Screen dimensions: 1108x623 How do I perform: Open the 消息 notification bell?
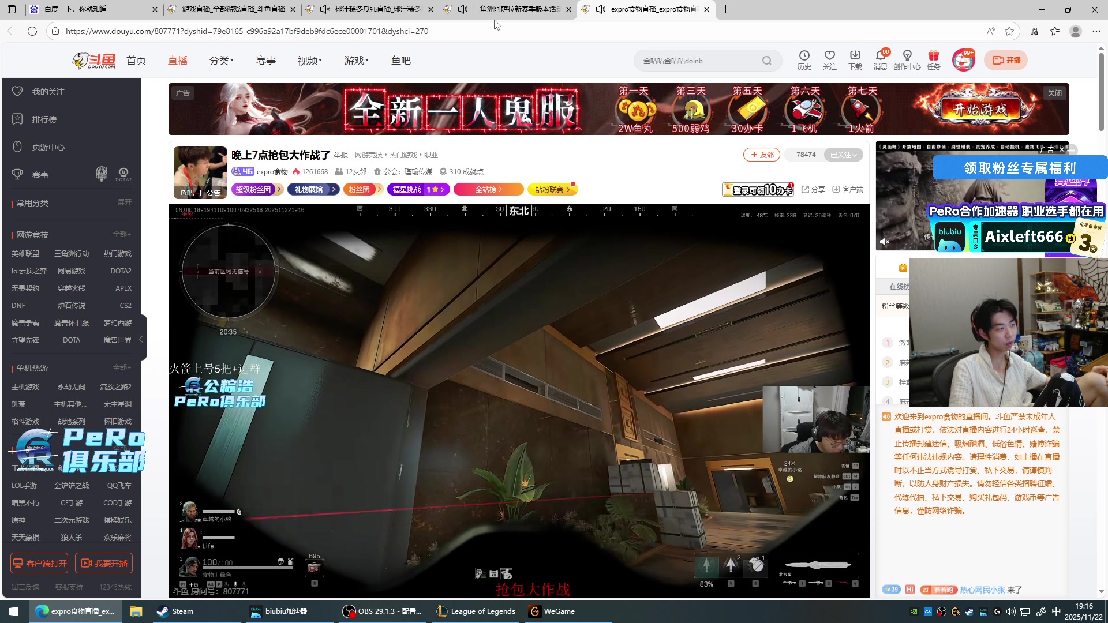pyautogui.click(x=880, y=56)
